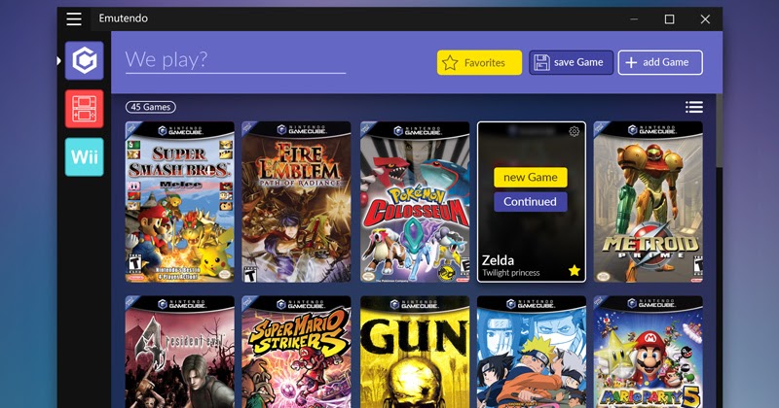Click the Zelda Twilight princess title
The image size is (779, 408).
coord(510,265)
